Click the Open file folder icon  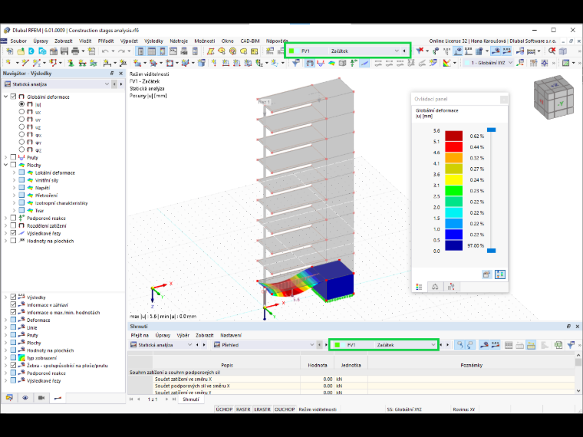click(21, 51)
